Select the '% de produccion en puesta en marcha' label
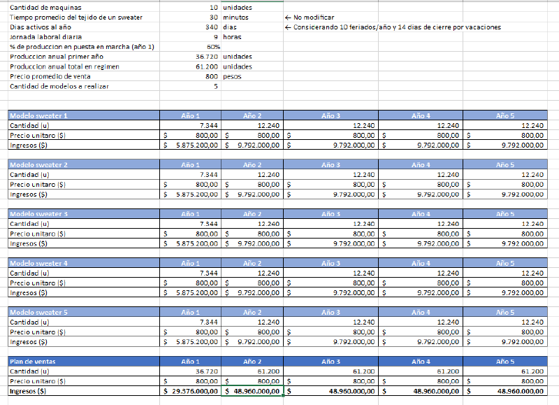The image size is (559, 405). pos(84,47)
